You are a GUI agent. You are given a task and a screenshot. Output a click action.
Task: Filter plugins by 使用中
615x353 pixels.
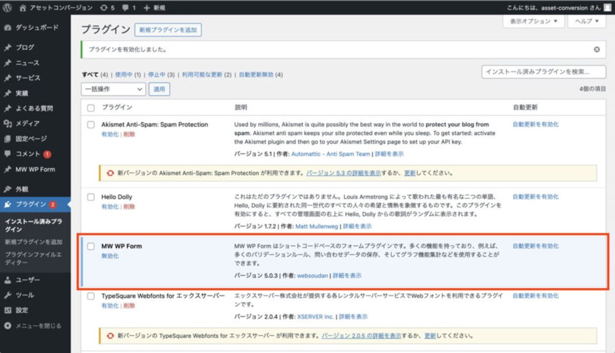[x=123, y=75]
